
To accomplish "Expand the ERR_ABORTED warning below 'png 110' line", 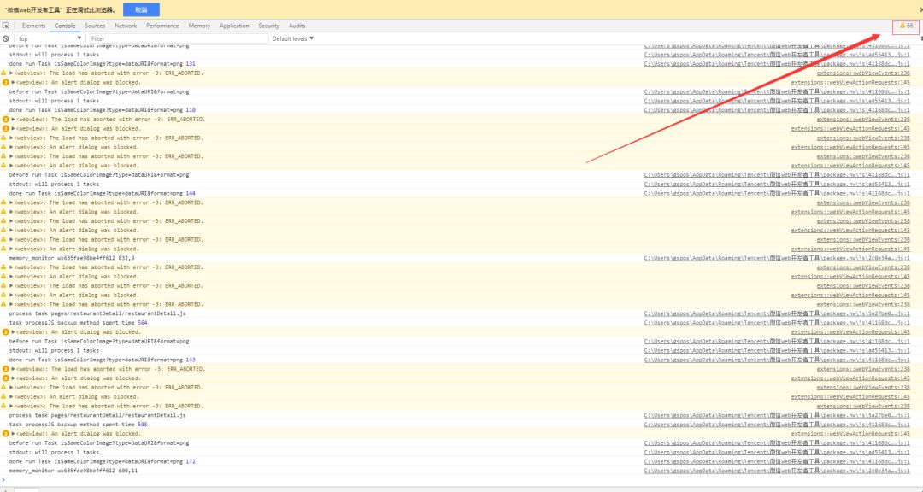I will pyautogui.click(x=14, y=120).
